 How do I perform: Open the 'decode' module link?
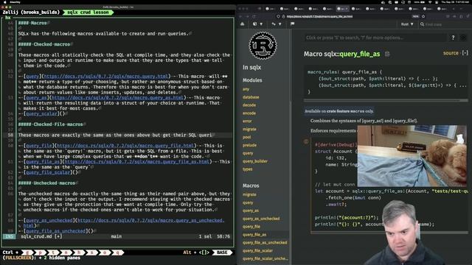[x=249, y=105]
